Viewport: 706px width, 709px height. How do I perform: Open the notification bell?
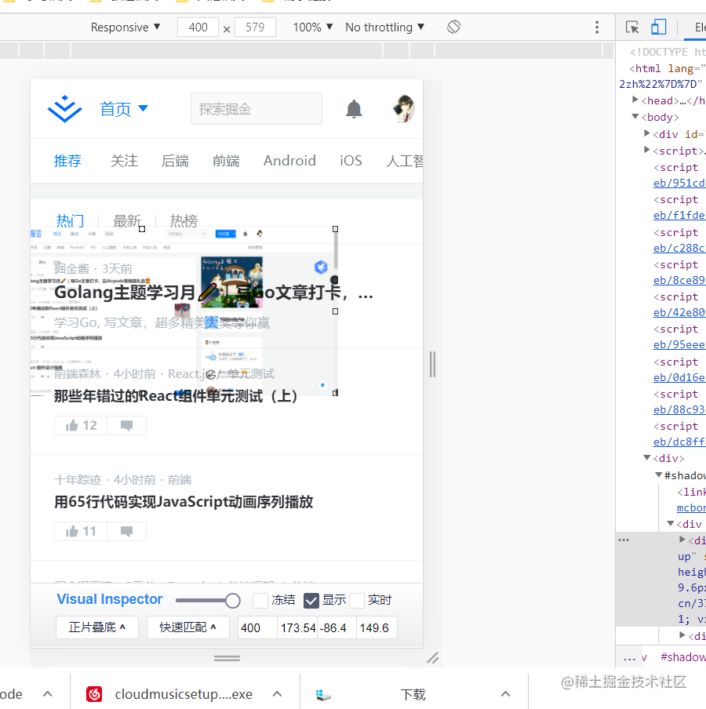354,109
